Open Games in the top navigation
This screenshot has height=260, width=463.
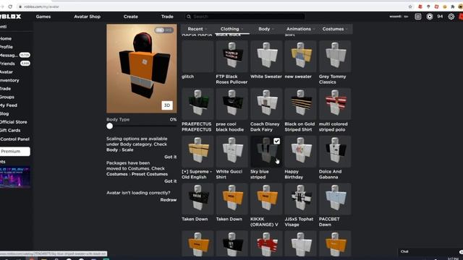tap(43, 17)
